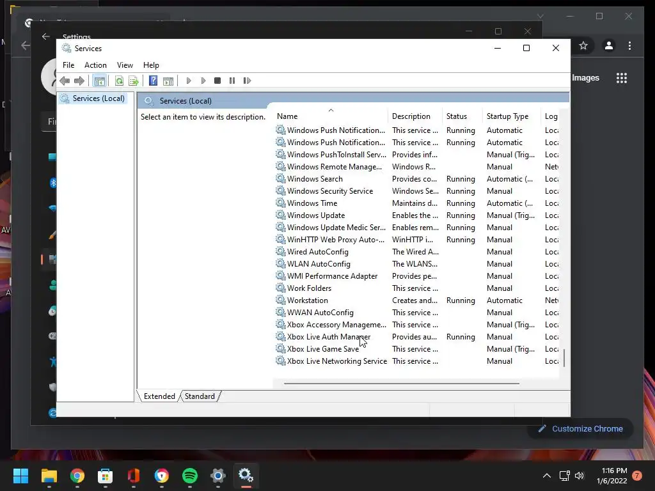Click the Refresh toolbar icon
Viewport: 655px width, 491px height.
pyautogui.click(x=119, y=81)
